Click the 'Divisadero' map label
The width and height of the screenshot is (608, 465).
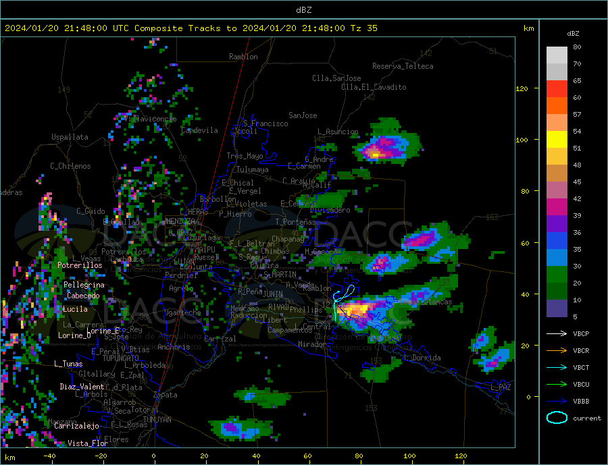tap(330, 210)
